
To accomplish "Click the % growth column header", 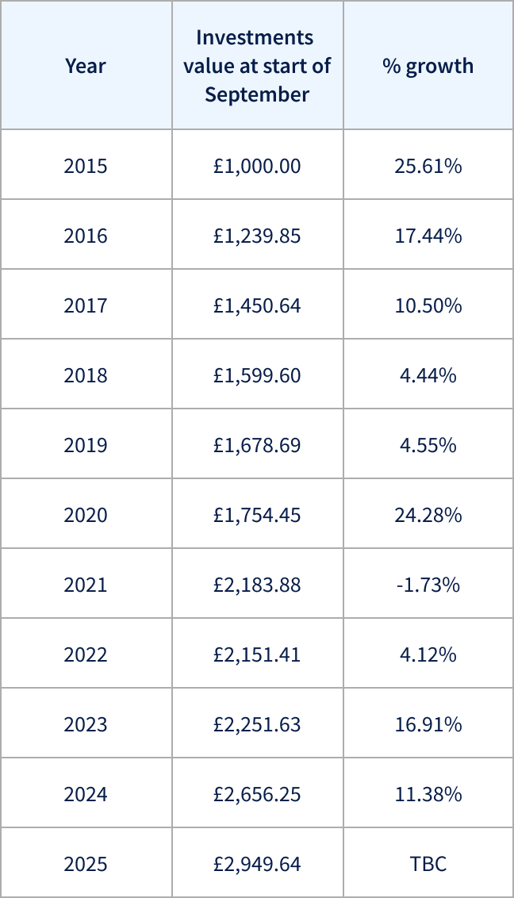I will tap(428, 66).
